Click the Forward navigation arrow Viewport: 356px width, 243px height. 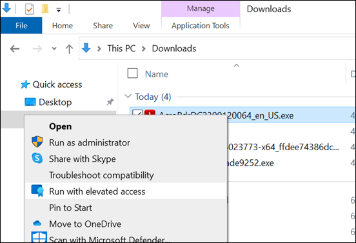37,48
